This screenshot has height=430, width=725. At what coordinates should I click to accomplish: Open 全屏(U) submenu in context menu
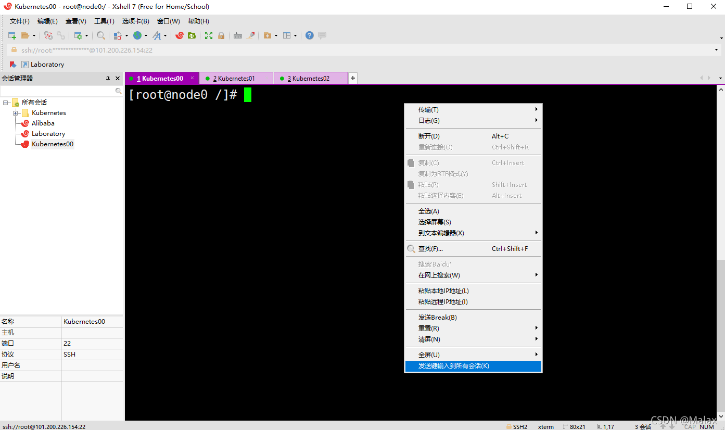click(x=473, y=355)
